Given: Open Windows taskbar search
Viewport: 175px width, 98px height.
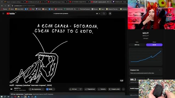Looking at the screenshot, I should click(5, 97).
